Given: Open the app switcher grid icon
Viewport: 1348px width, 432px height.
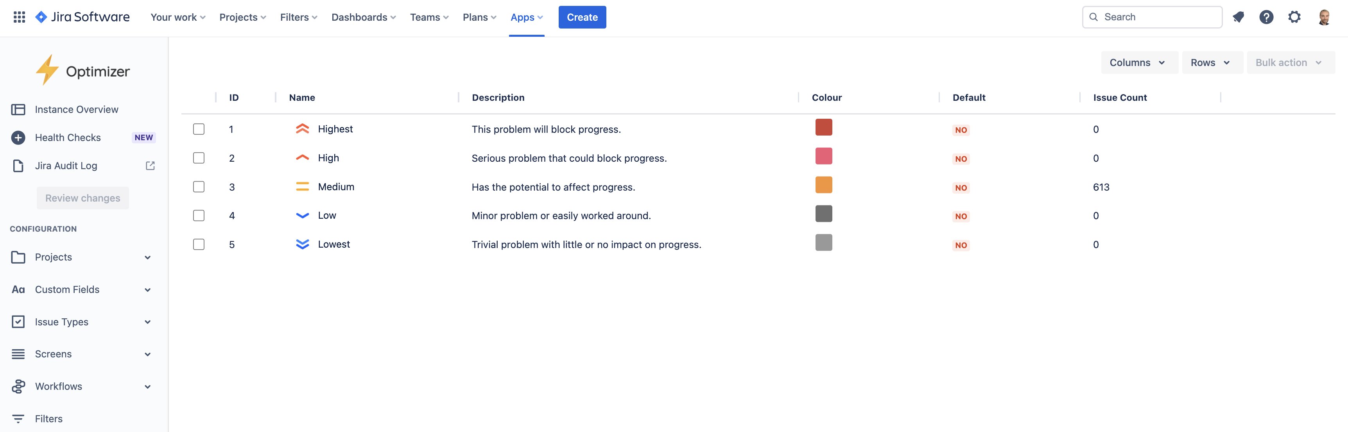Looking at the screenshot, I should pyautogui.click(x=20, y=17).
